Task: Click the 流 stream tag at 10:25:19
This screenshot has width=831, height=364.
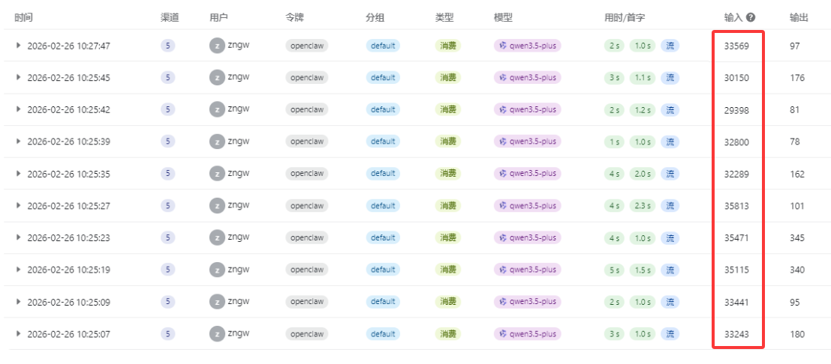Action: click(x=670, y=270)
